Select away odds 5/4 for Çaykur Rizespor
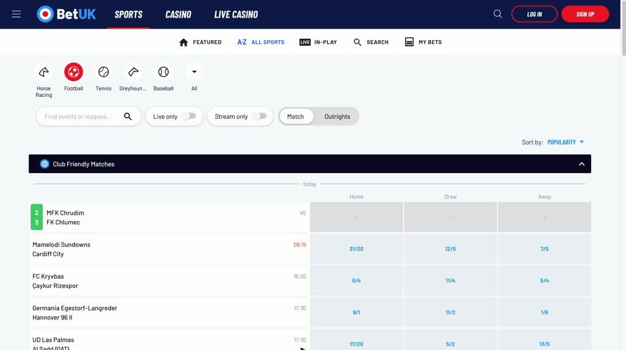626x350 pixels. 545,280
